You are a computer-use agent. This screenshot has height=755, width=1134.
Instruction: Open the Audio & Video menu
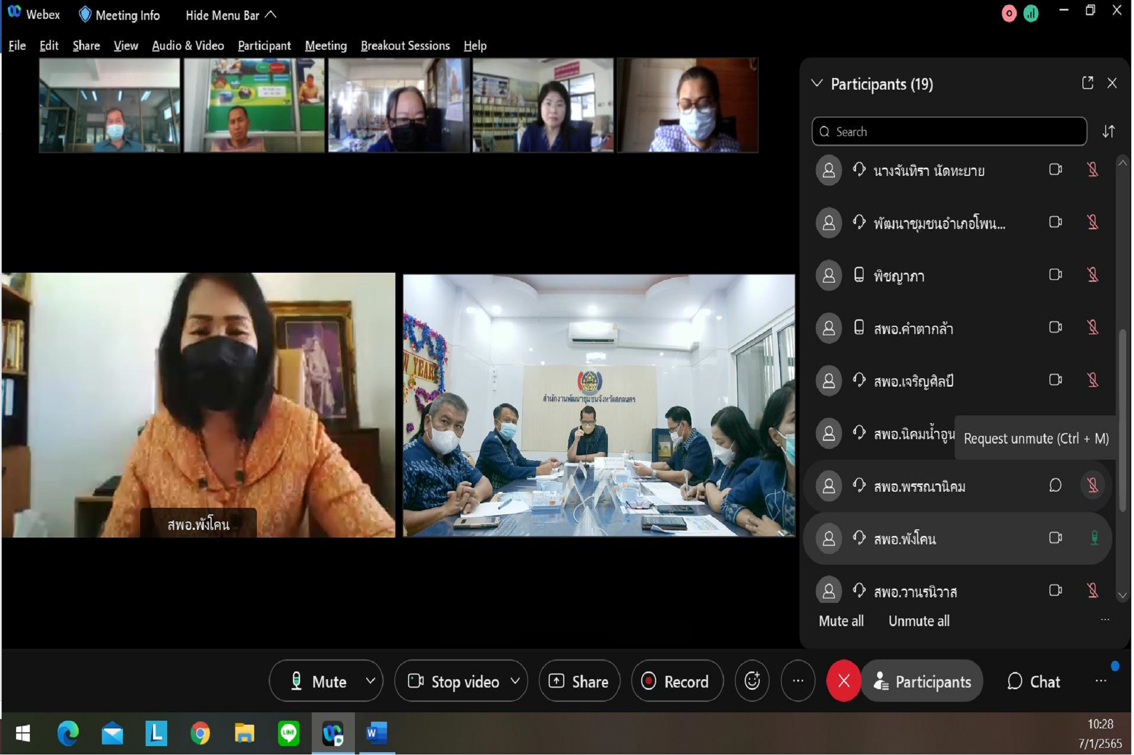click(188, 46)
